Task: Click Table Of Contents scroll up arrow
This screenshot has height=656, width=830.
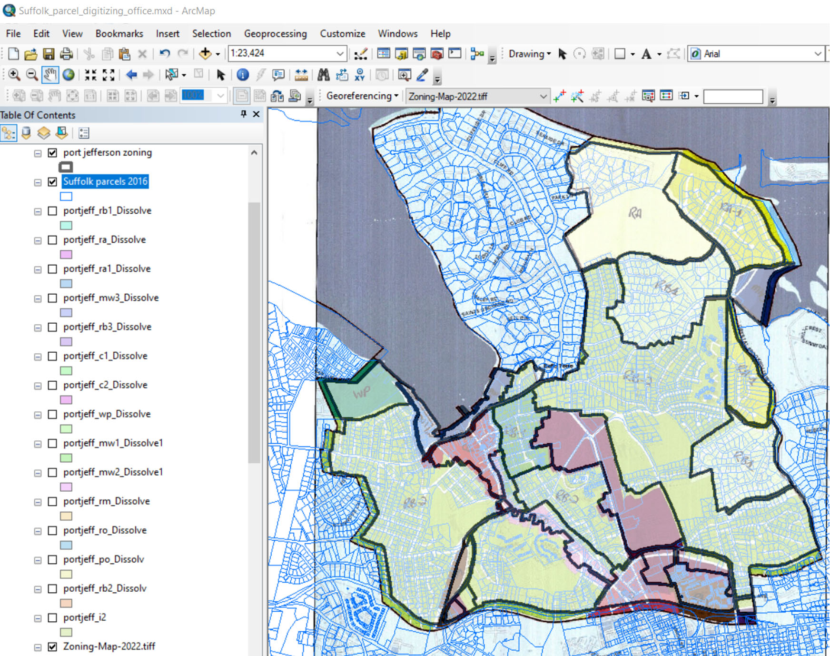Action: coord(254,153)
